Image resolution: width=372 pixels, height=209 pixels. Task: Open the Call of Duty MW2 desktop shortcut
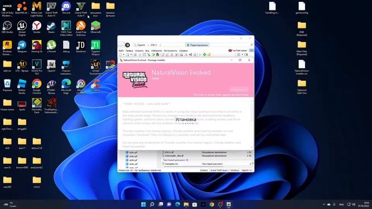(x=7, y=9)
